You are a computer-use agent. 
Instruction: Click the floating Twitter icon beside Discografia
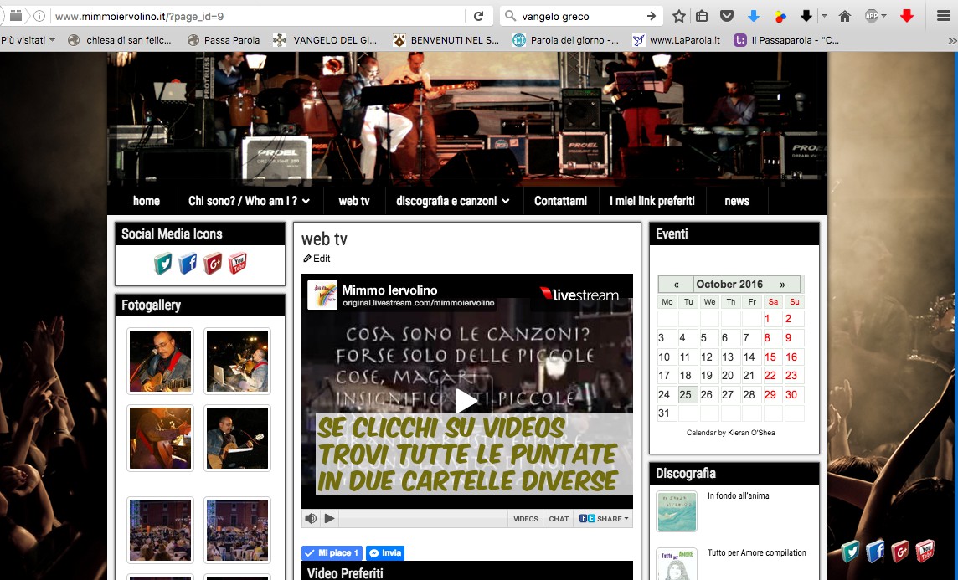coord(851,552)
